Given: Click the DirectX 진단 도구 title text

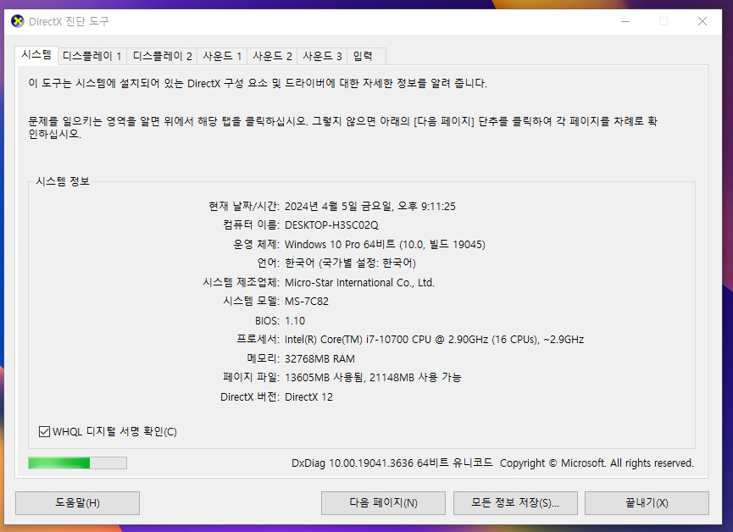Looking at the screenshot, I should [x=69, y=21].
